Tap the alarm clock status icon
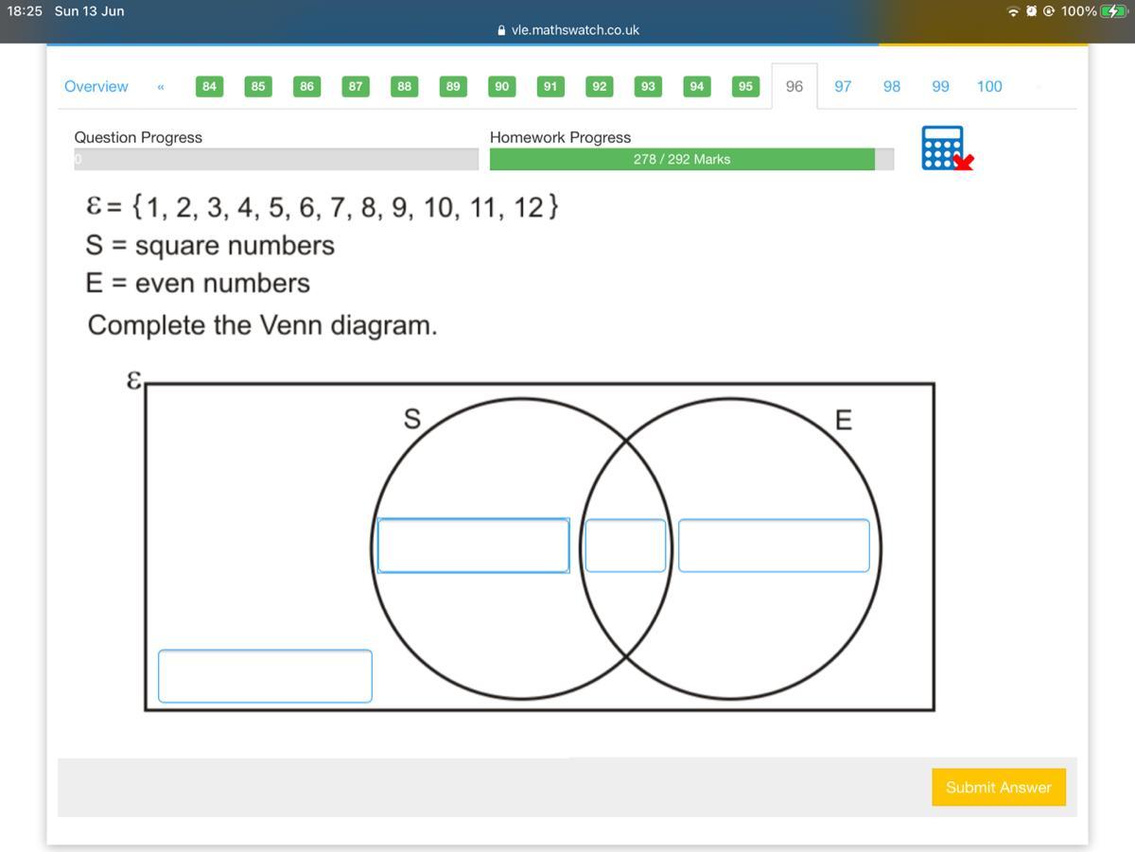This screenshot has width=1135, height=852. click(x=1031, y=11)
